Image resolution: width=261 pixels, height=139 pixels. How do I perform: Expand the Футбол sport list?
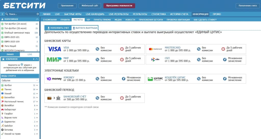coord(37,85)
